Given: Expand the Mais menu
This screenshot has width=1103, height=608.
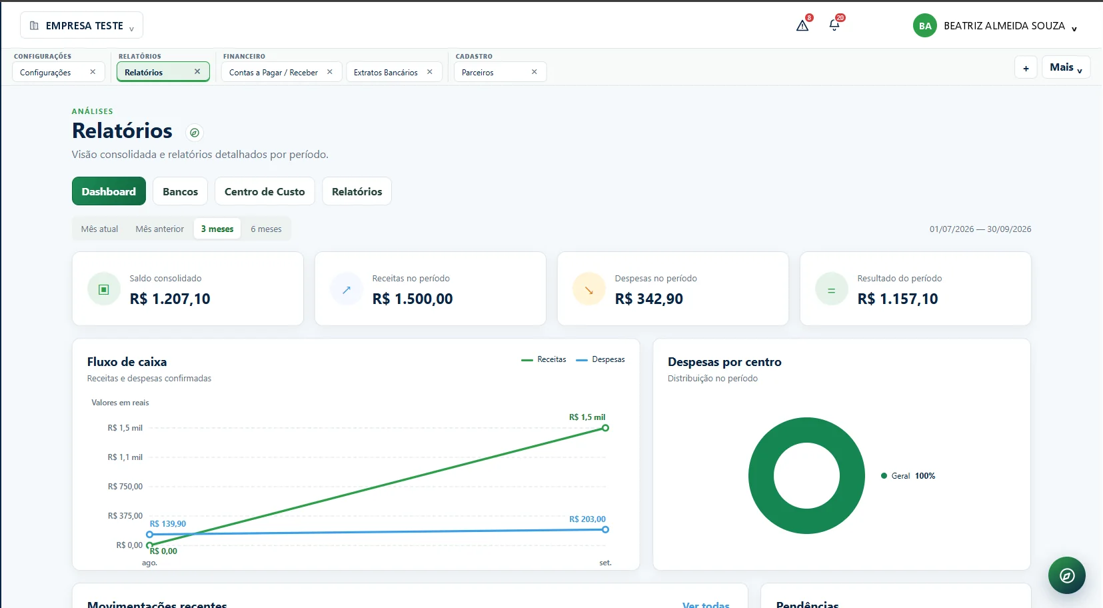Looking at the screenshot, I should (1066, 67).
